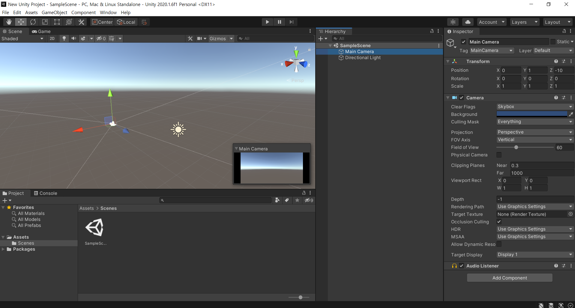Select the Rotate tool

33,22
